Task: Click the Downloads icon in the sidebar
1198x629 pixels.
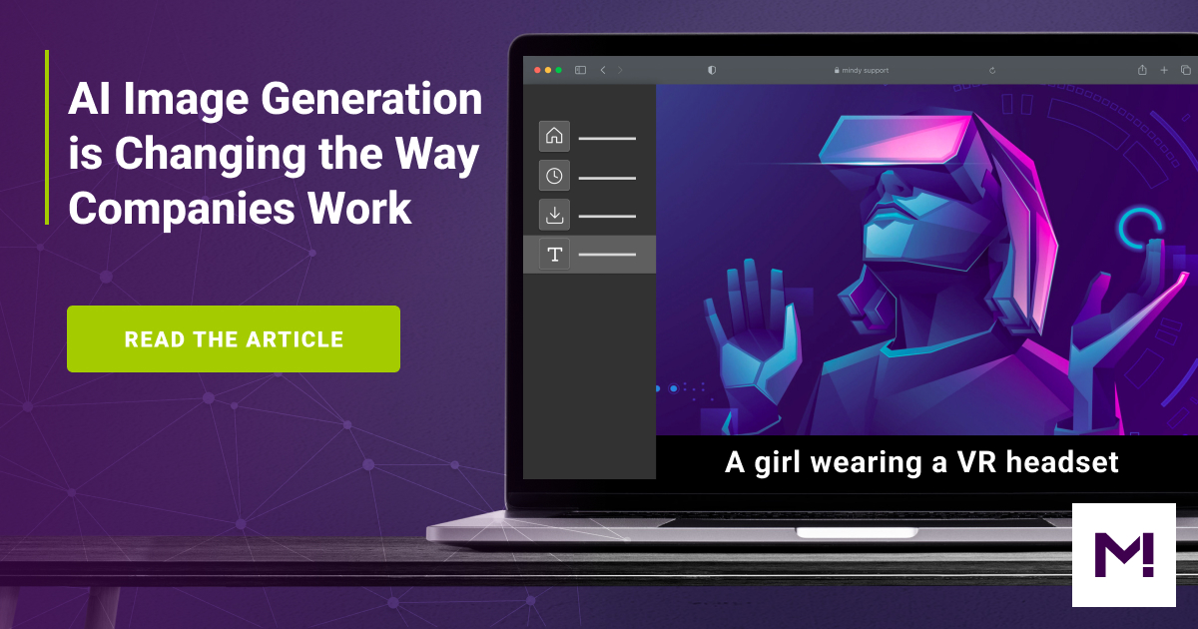Action: coord(554,215)
